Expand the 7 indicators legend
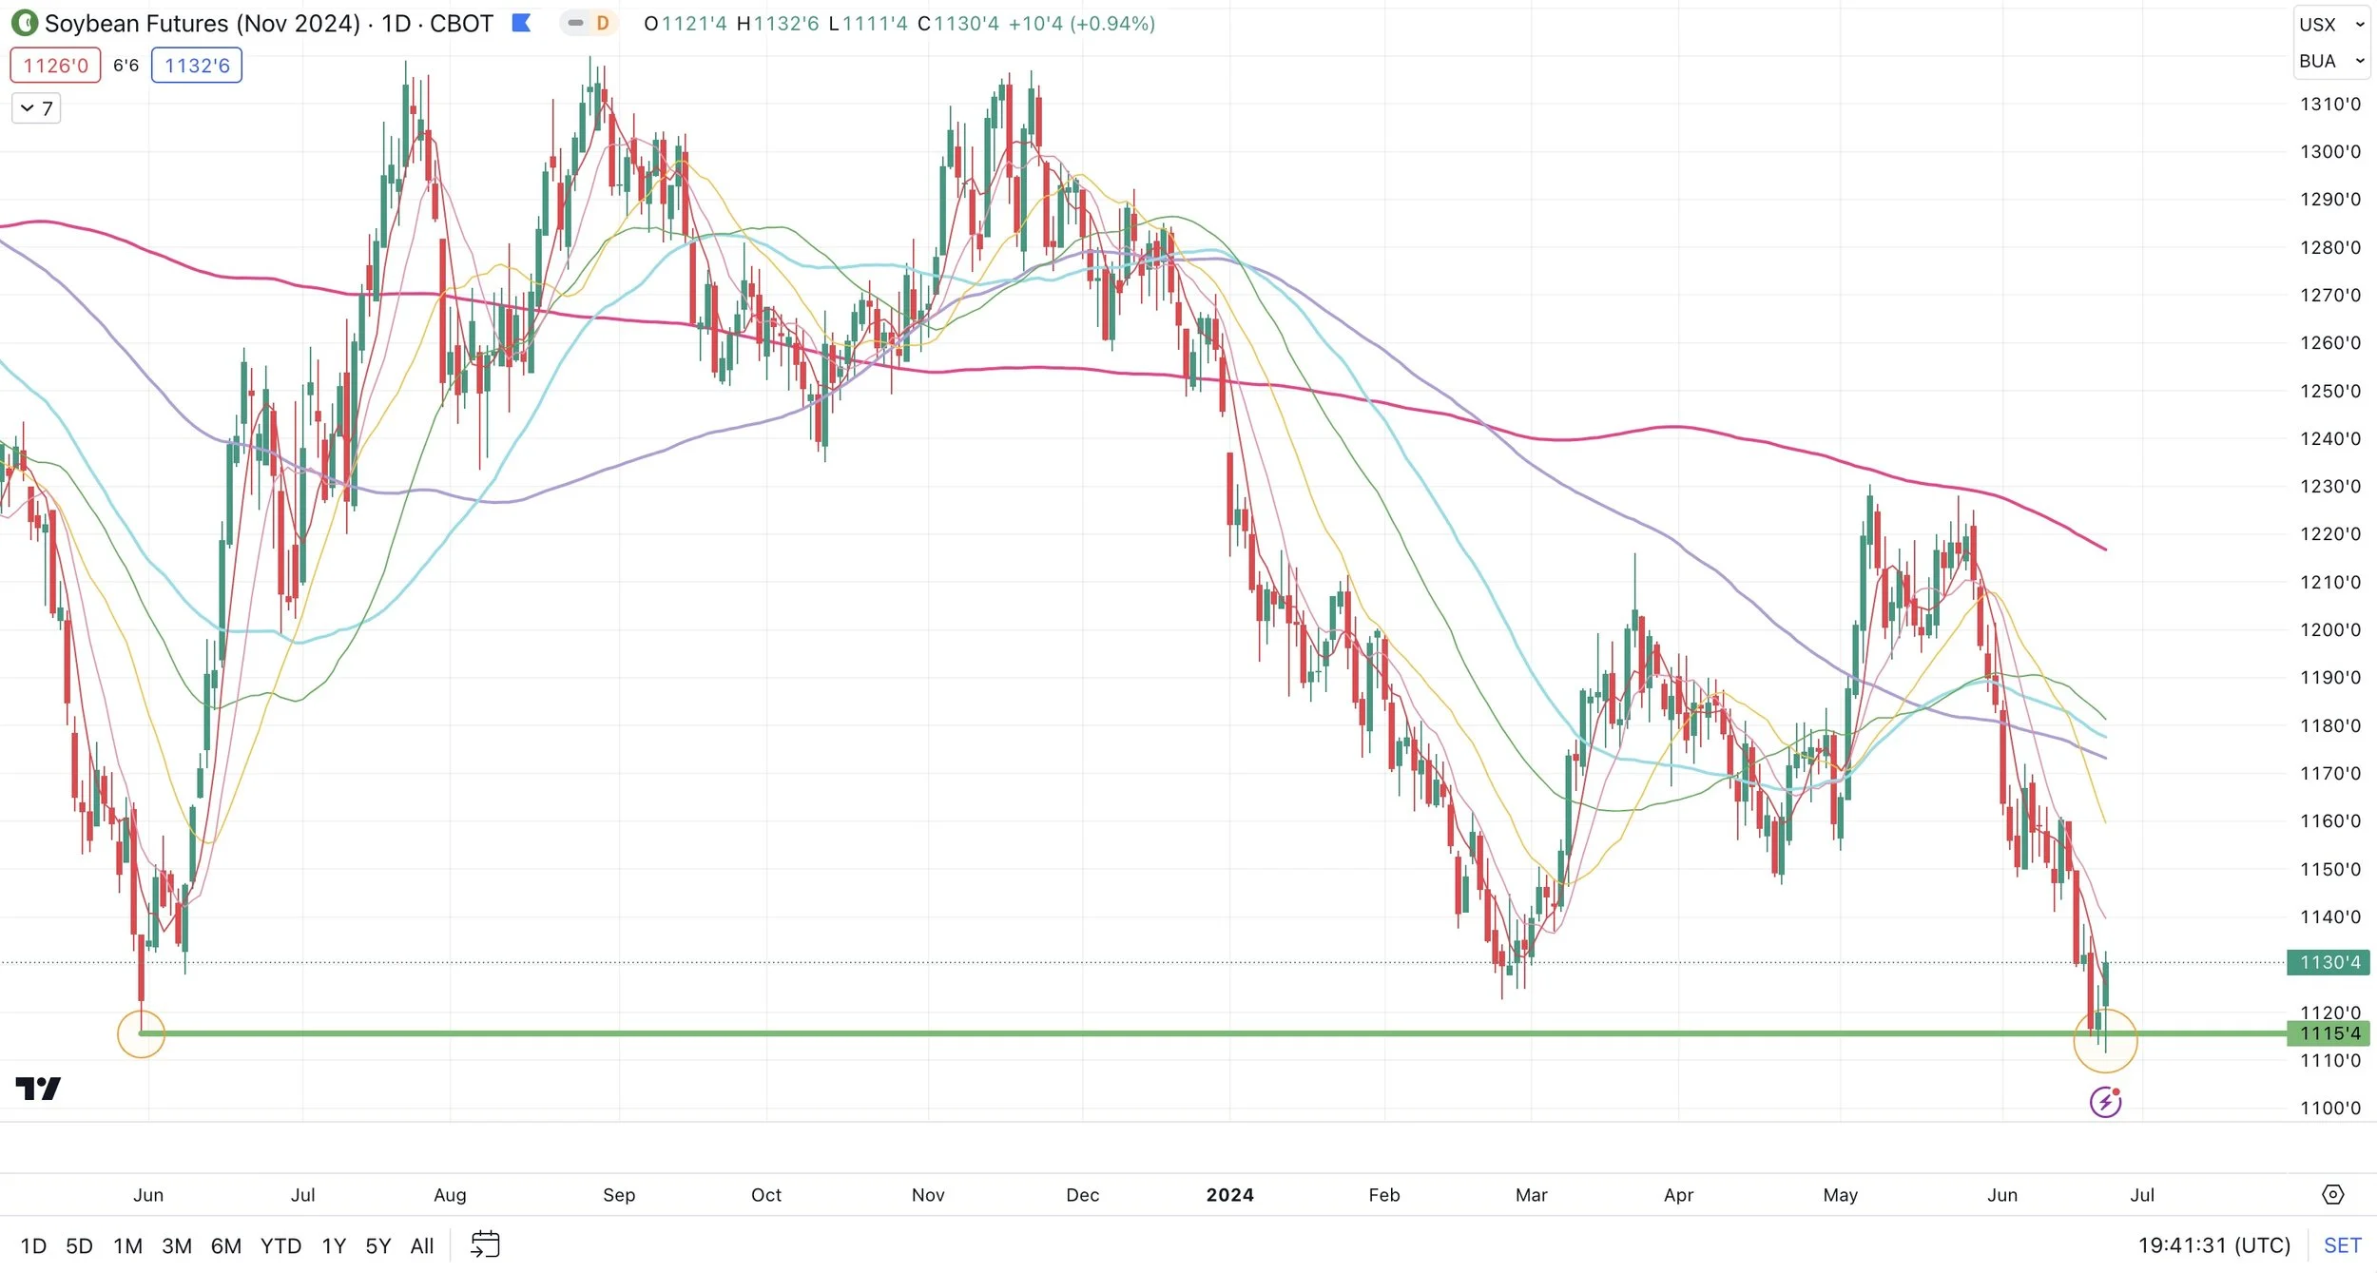Screen dimensions: 2377x1273 click(36, 108)
